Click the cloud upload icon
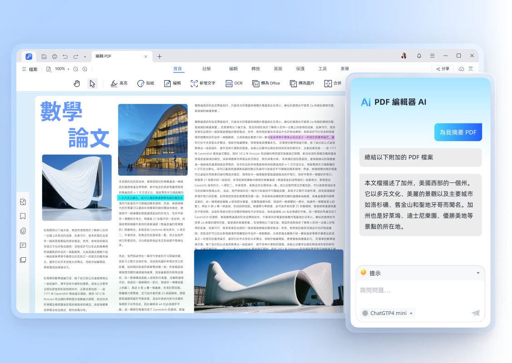This screenshot has height=363, width=512. coord(461,69)
